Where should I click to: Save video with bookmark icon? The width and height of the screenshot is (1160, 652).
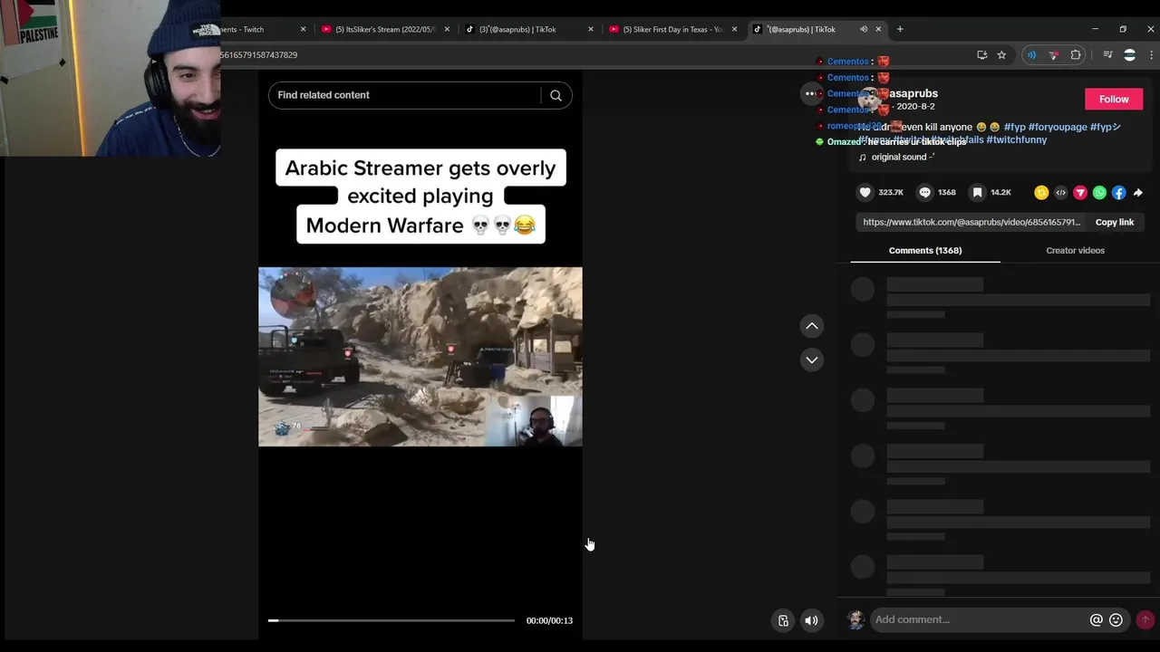click(977, 192)
